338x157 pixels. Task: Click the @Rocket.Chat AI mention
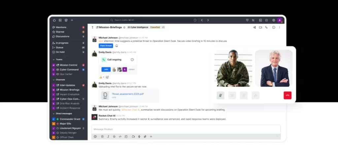point(131,110)
